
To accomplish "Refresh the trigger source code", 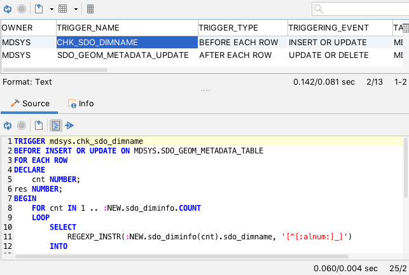I will (7, 125).
